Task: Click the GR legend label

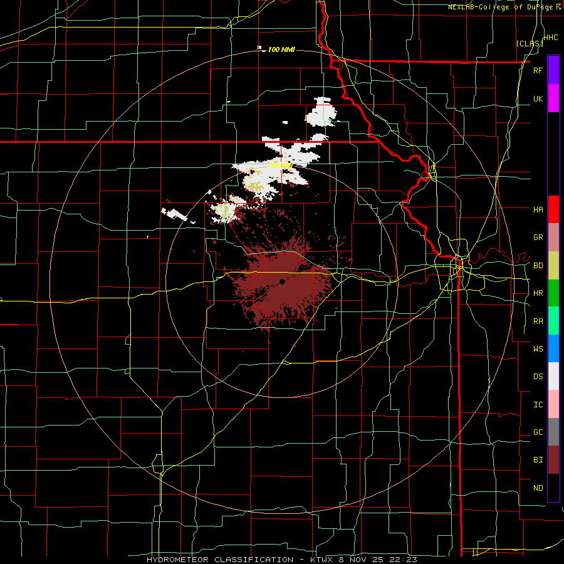Action: click(x=538, y=238)
